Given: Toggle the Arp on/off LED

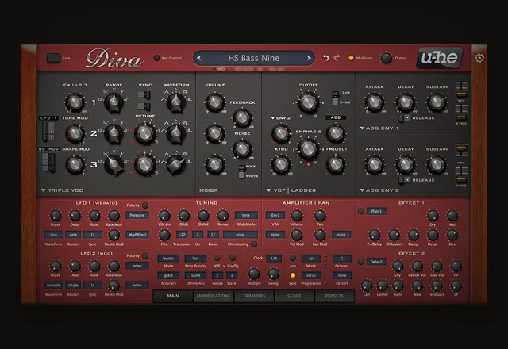Looking at the screenshot, I should click(x=293, y=258).
